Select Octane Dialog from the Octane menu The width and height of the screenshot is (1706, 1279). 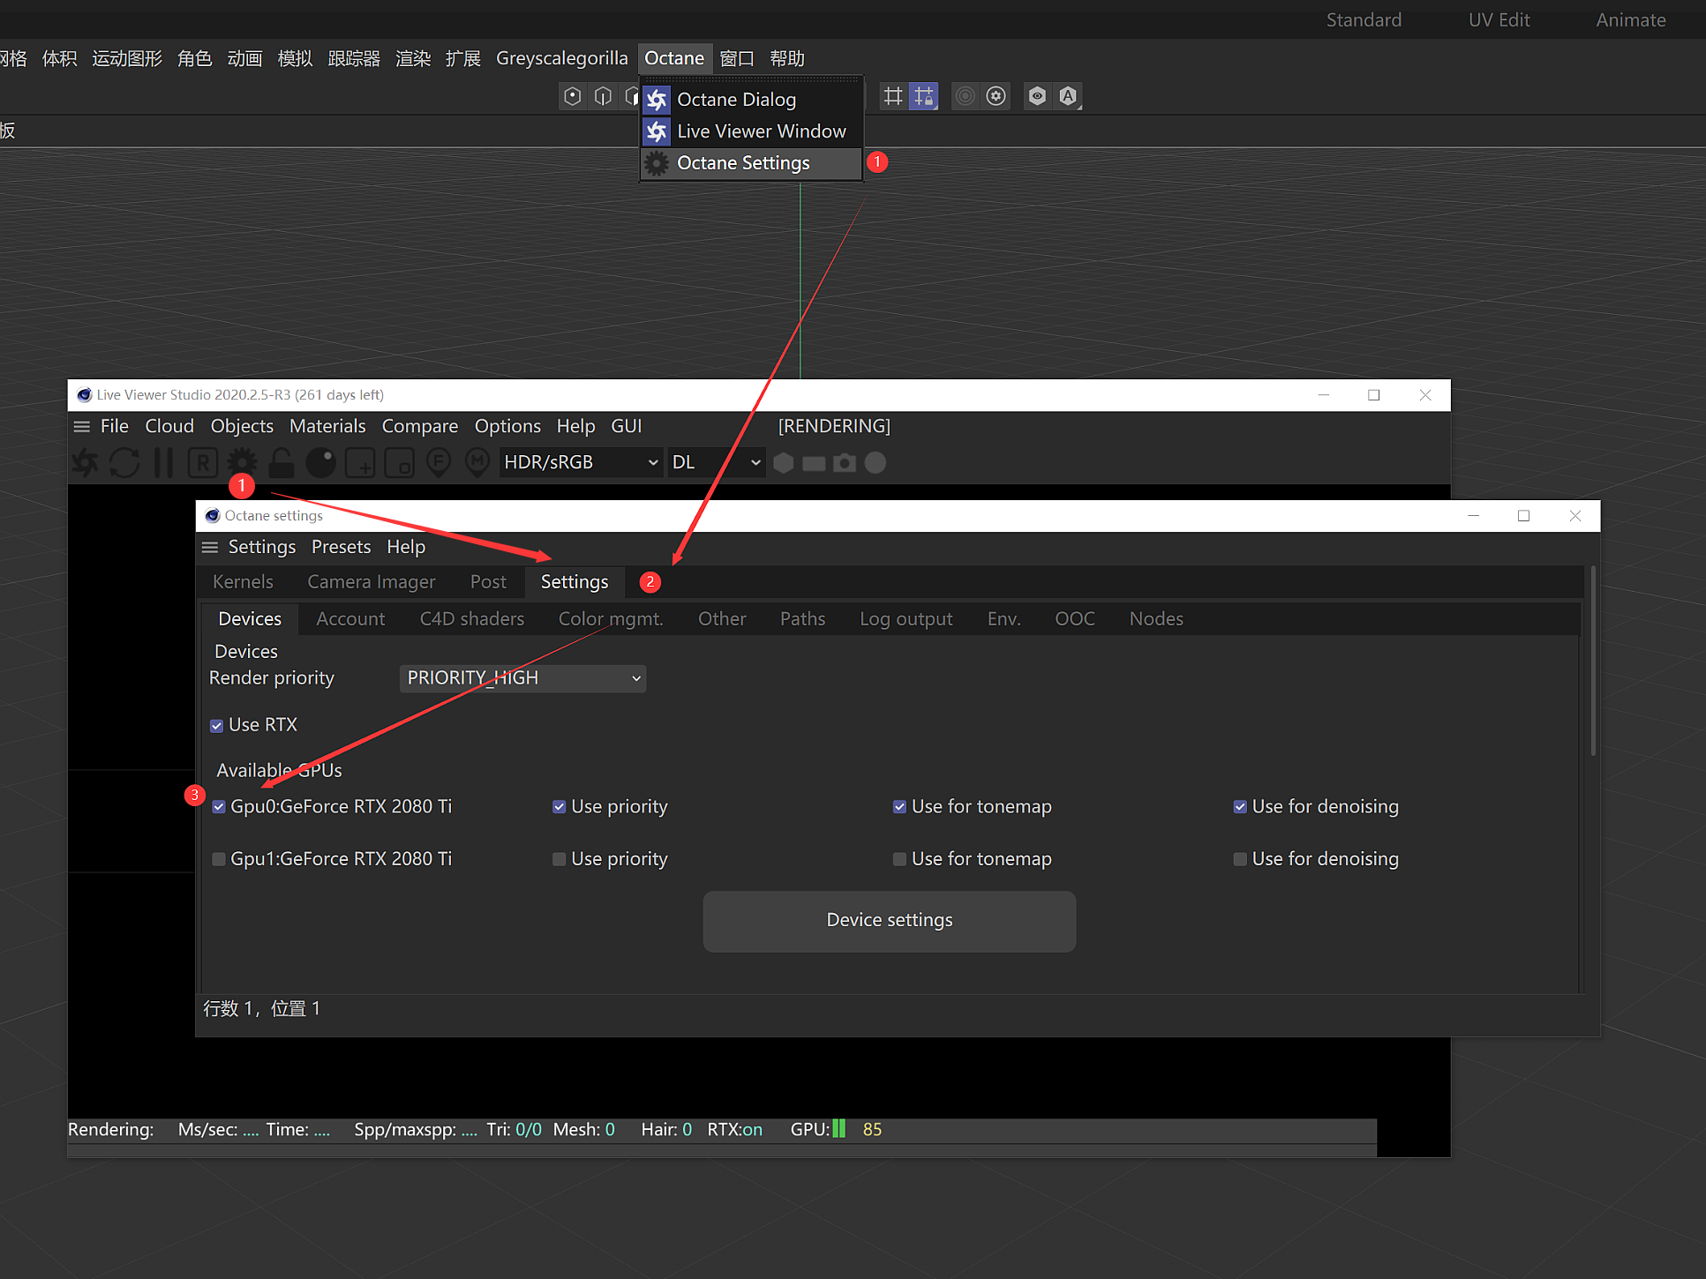pyautogui.click(x=736, y=100)
